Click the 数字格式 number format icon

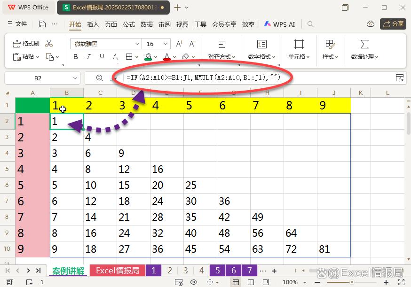click(x=261, y=45)
